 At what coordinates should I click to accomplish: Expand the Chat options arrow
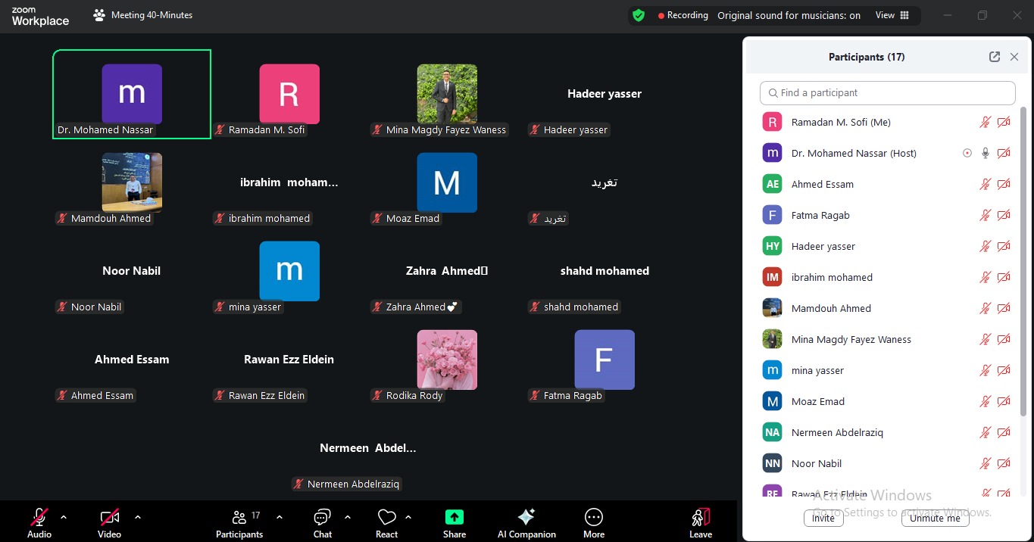(348, 518)
